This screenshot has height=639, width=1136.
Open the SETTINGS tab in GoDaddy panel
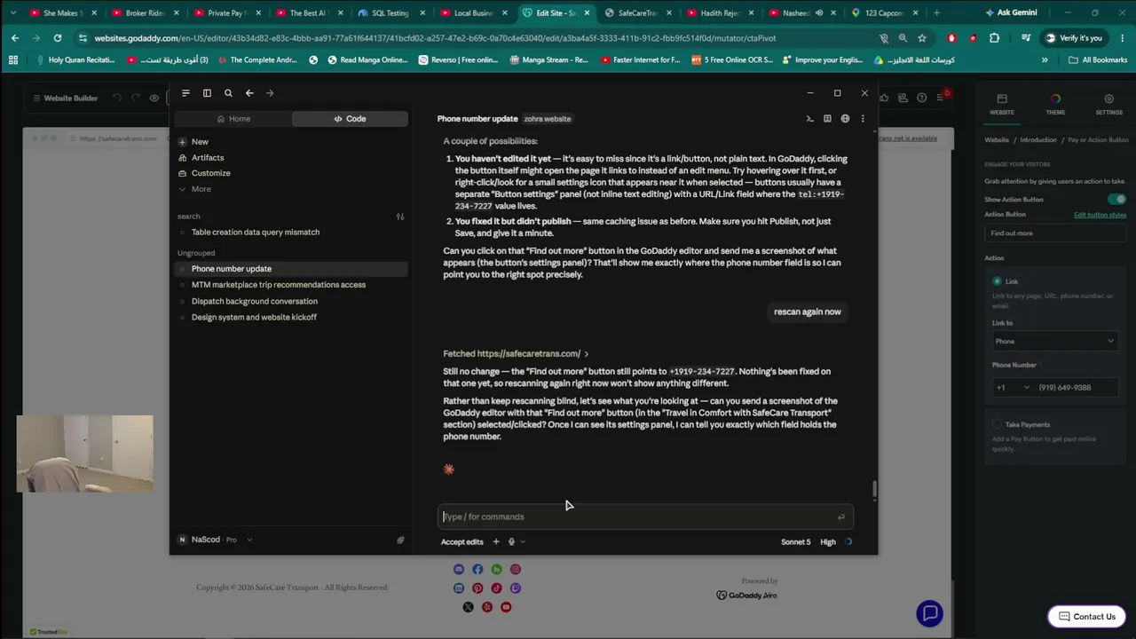tap(1108, 105)
